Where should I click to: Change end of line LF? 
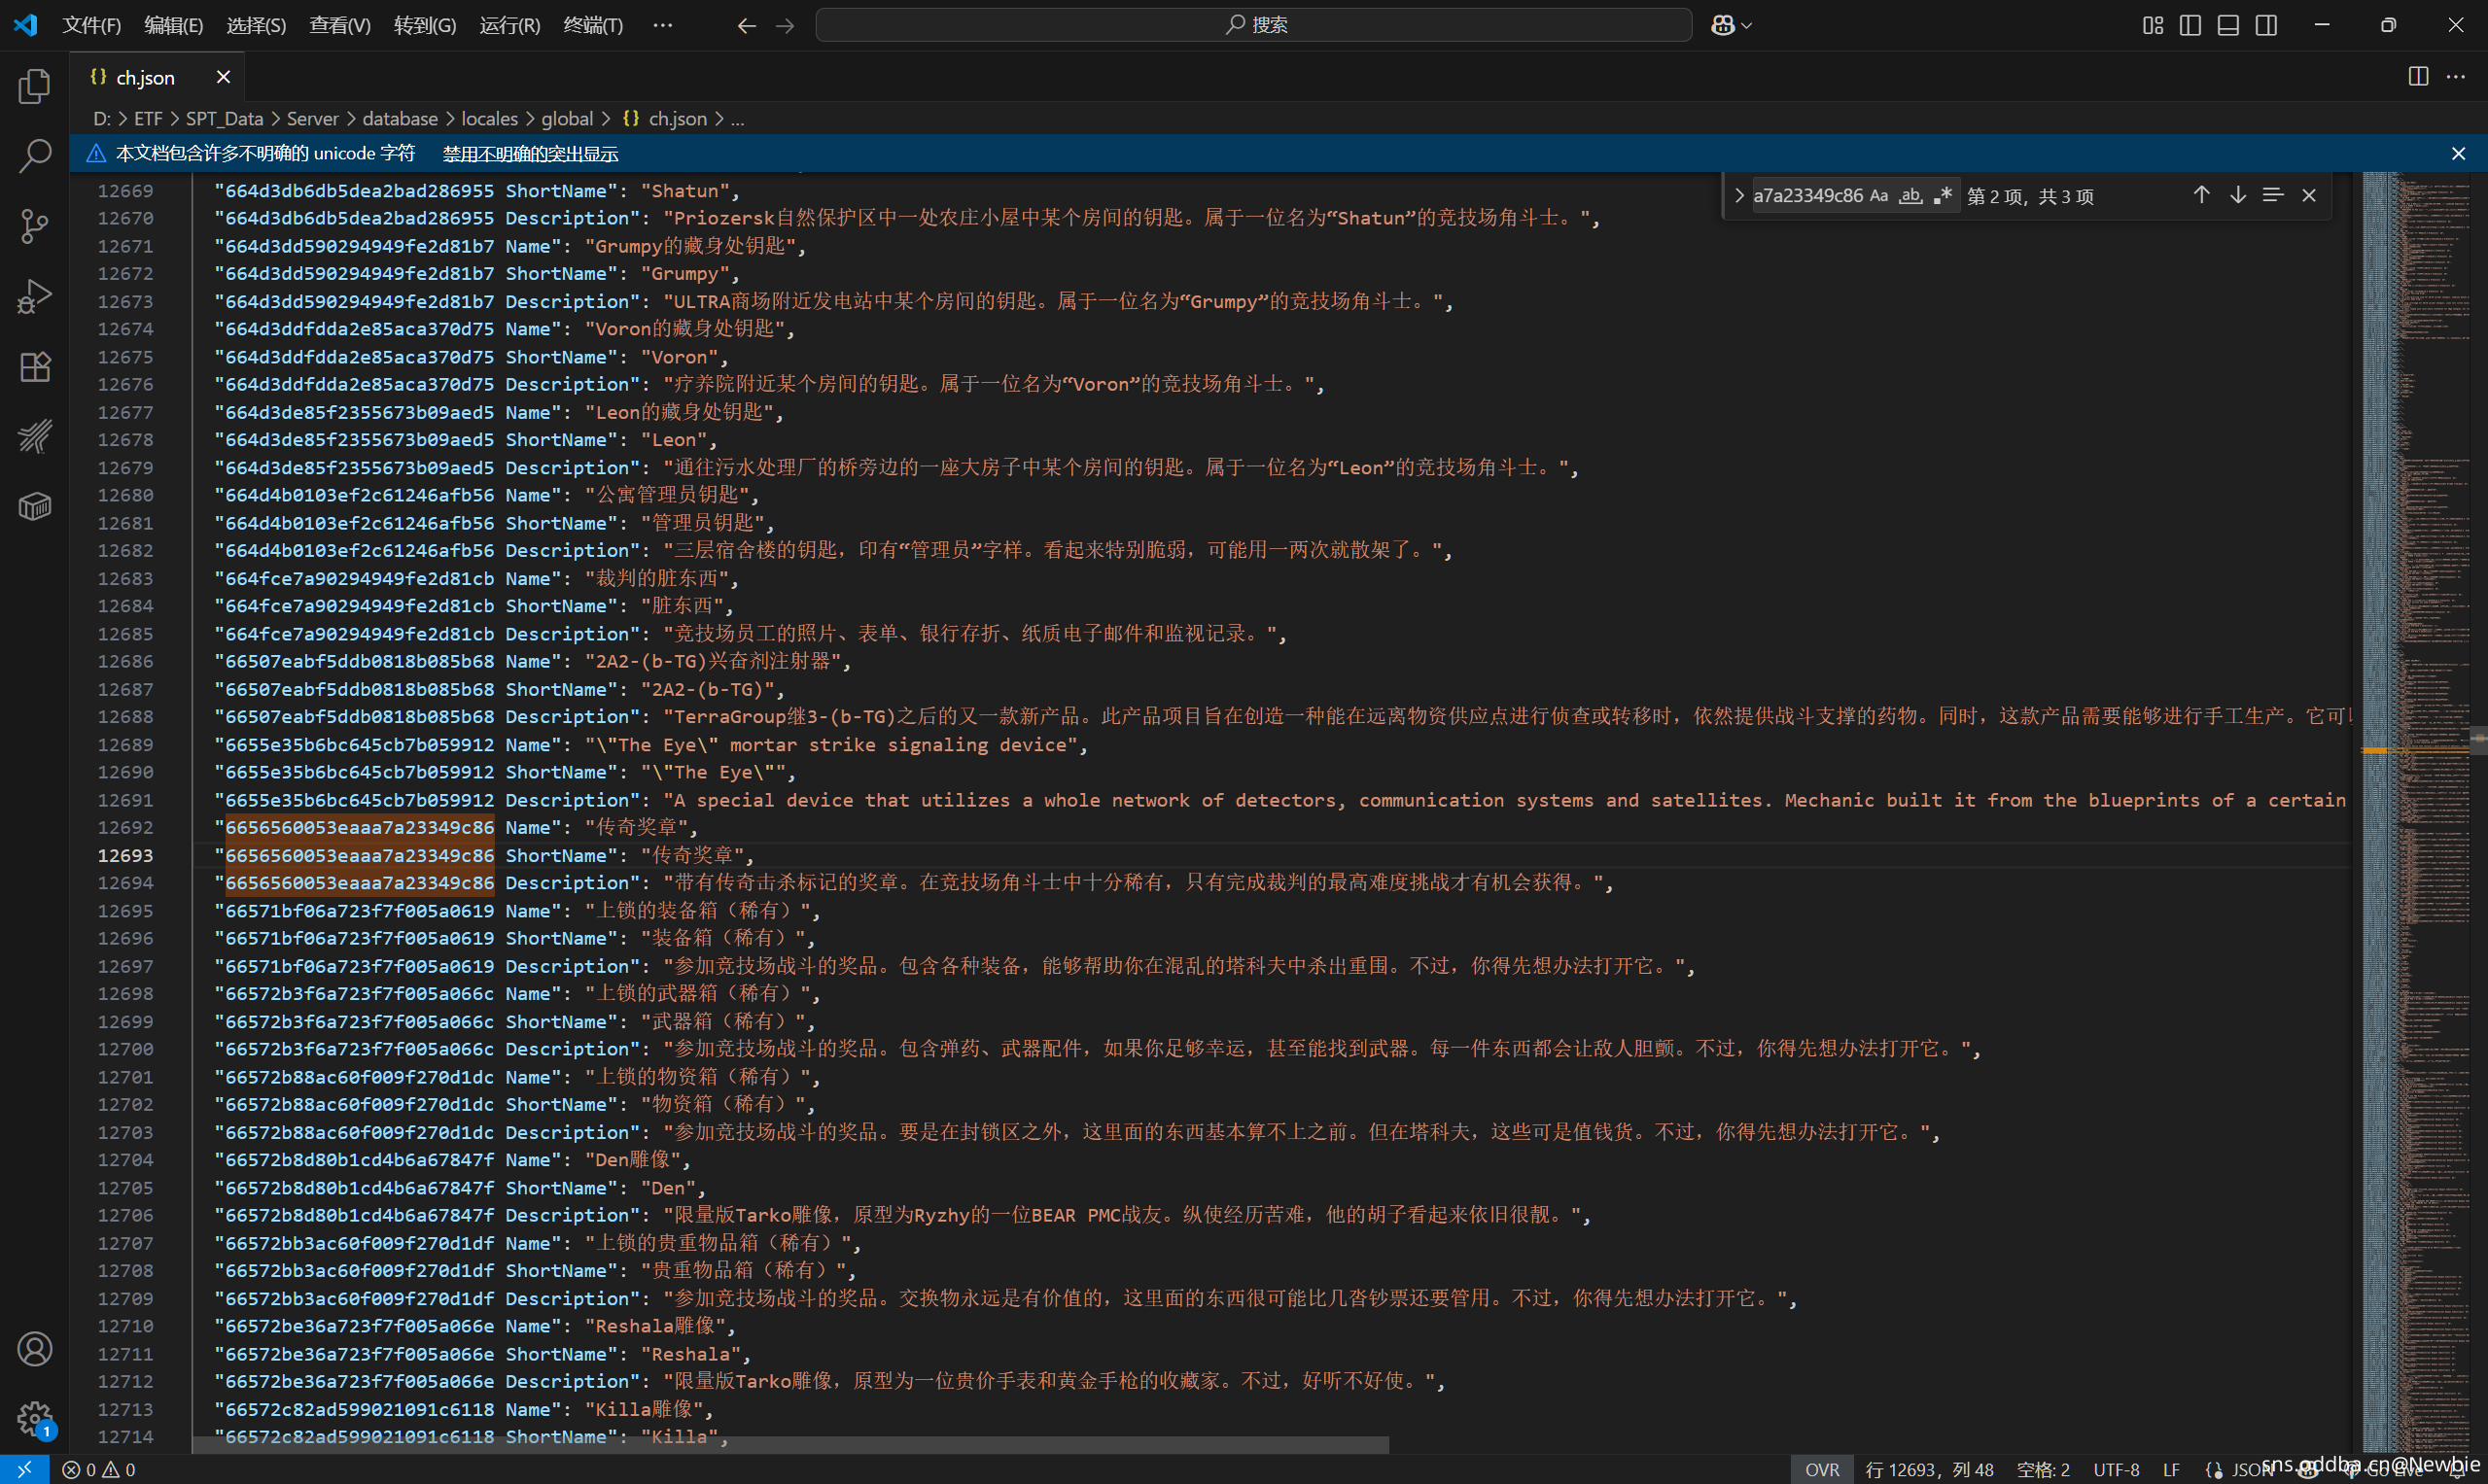(2171, 1469)
